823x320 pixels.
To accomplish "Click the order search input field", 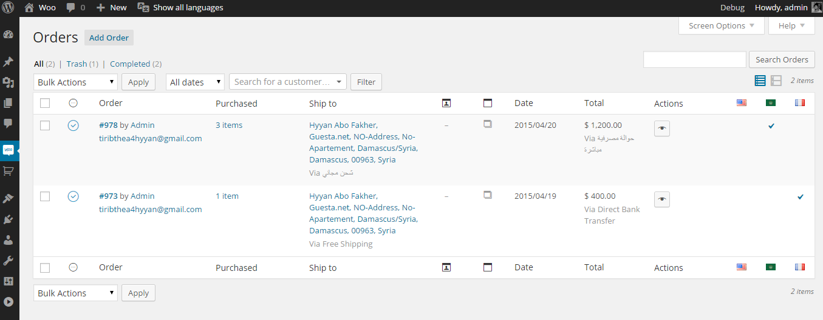I will 694,59.
